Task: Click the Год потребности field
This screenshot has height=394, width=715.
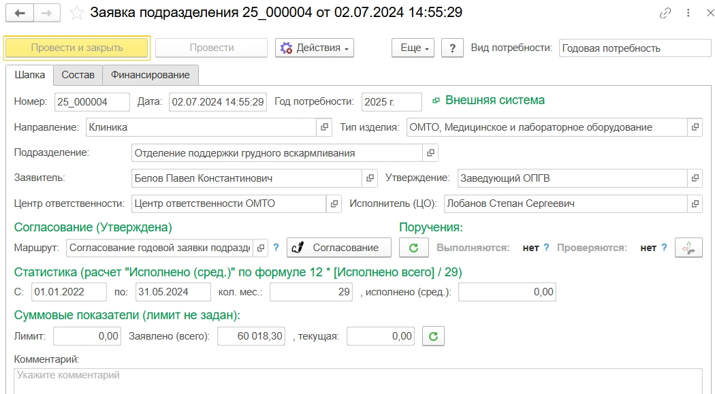Action: pos(392,102)
